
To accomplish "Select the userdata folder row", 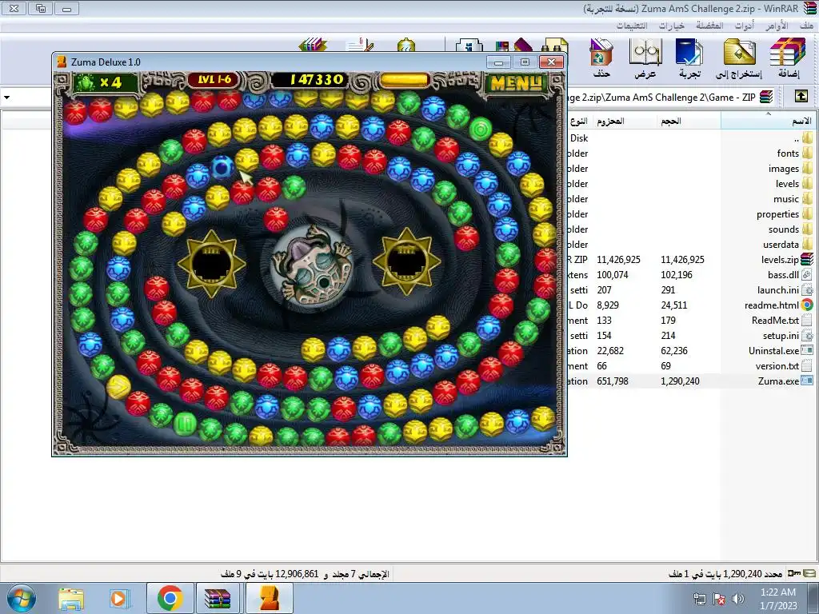I will 692,245.
